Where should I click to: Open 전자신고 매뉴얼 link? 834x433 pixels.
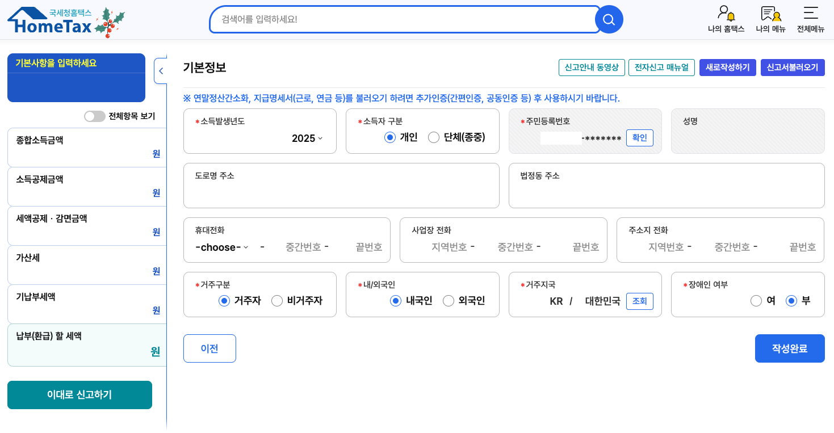[661, 68]
